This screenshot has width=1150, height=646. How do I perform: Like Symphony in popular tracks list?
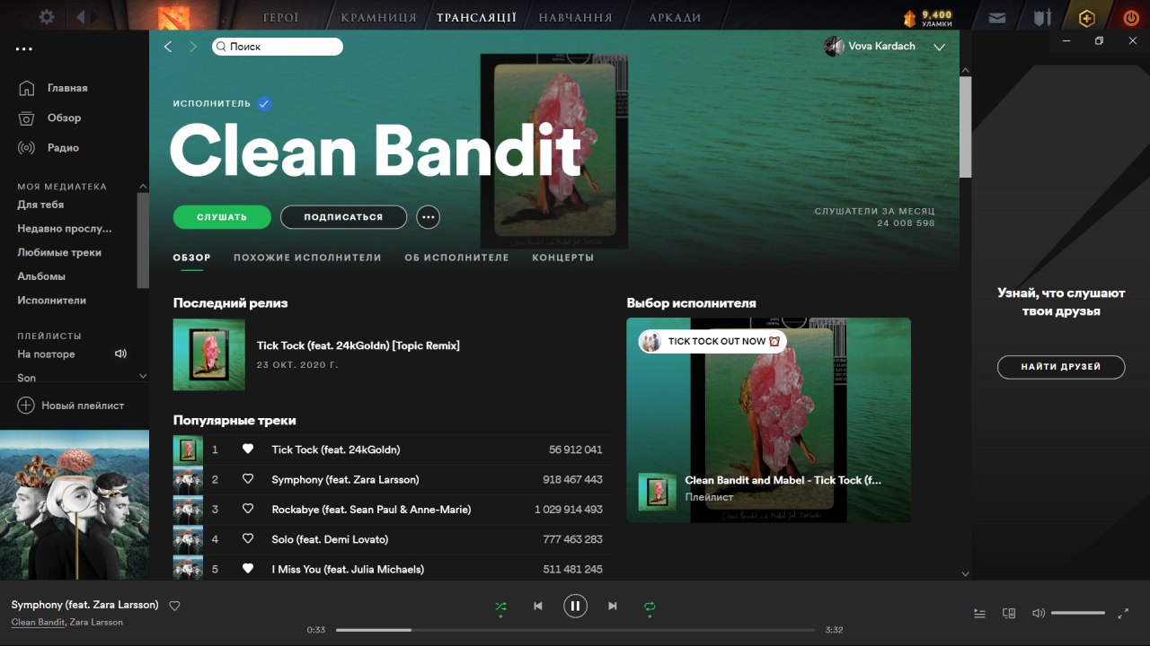[x=248, y=479]
